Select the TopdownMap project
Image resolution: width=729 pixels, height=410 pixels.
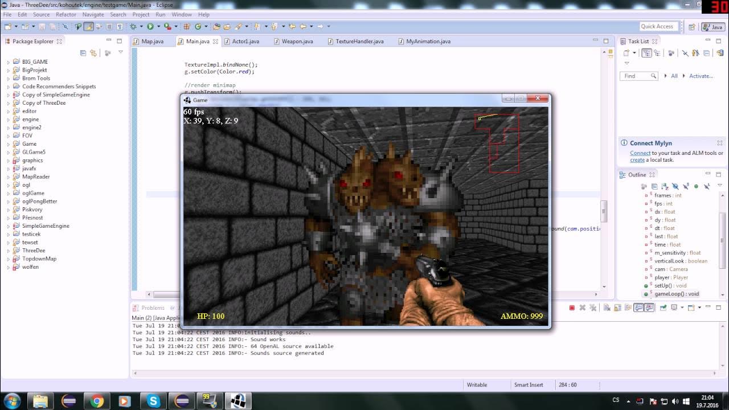tap(39, 259)
